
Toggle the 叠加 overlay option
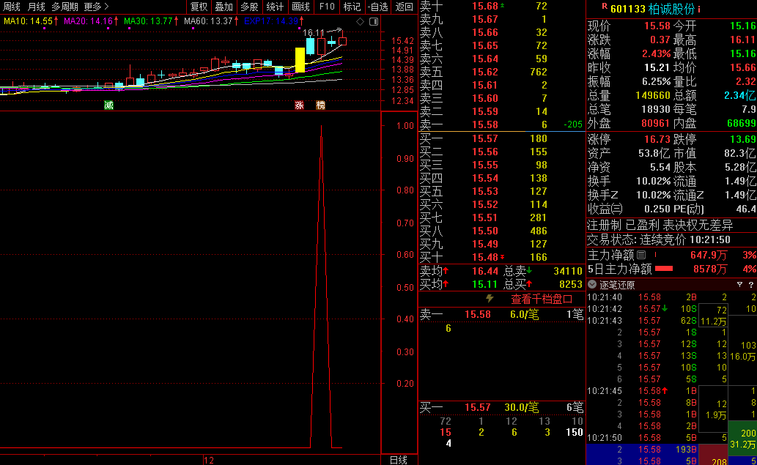[x=224, y=7]
